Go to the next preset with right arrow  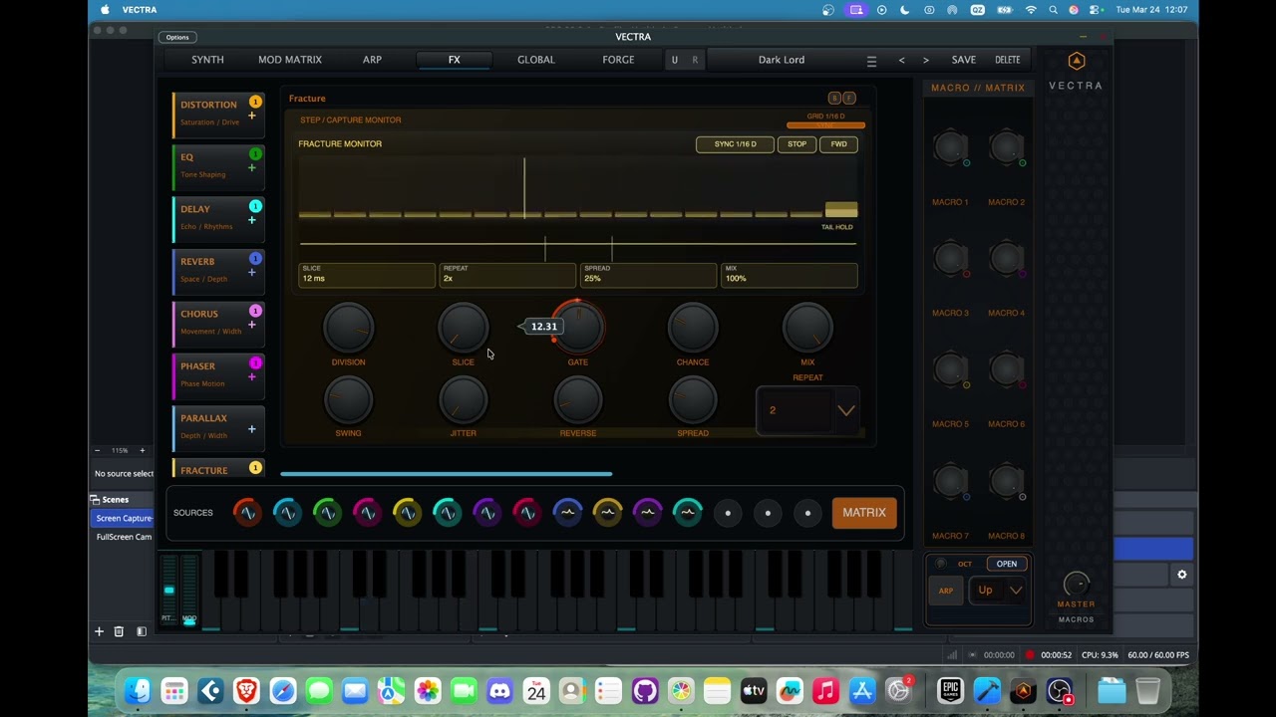(925, 61)
